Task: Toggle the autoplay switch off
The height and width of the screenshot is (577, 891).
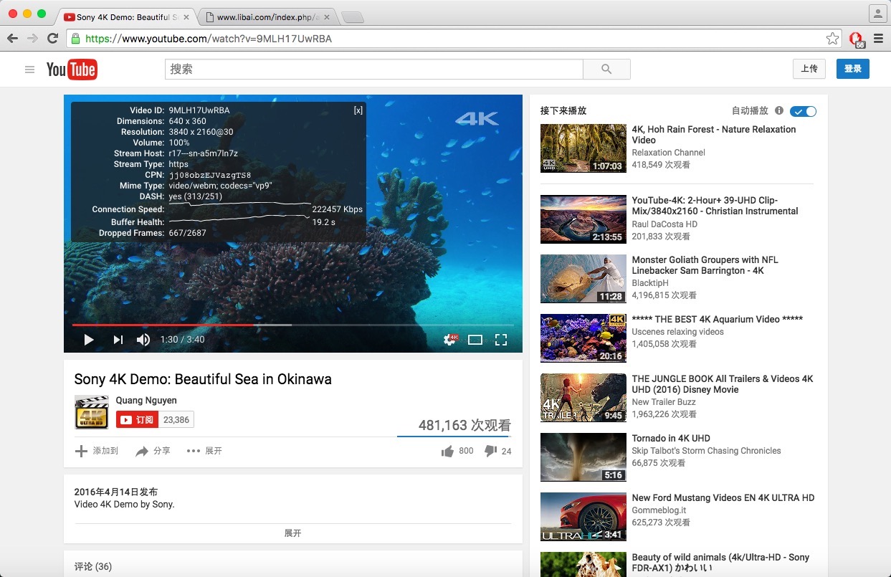Action: pyautogui.click(x=803, y=111)
